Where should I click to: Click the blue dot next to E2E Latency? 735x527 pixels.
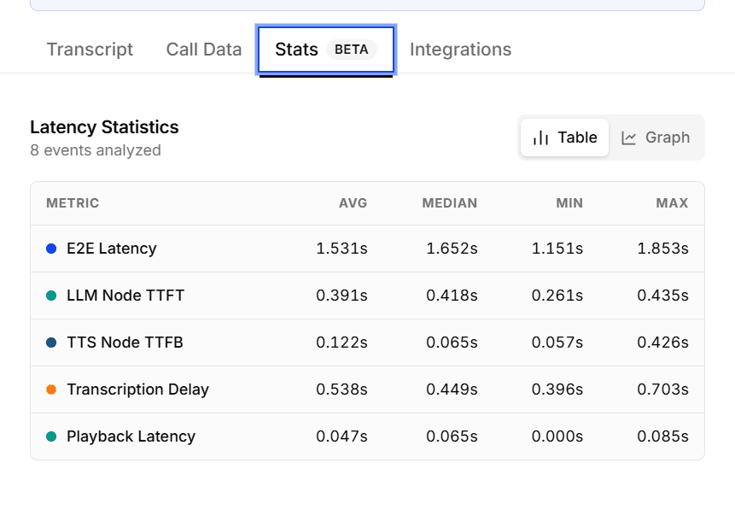coord(51,249)
